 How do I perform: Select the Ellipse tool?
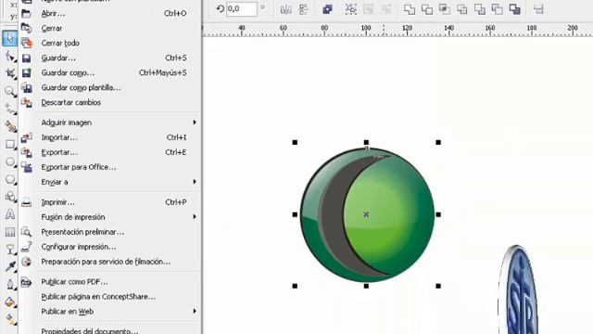[10, 162]
